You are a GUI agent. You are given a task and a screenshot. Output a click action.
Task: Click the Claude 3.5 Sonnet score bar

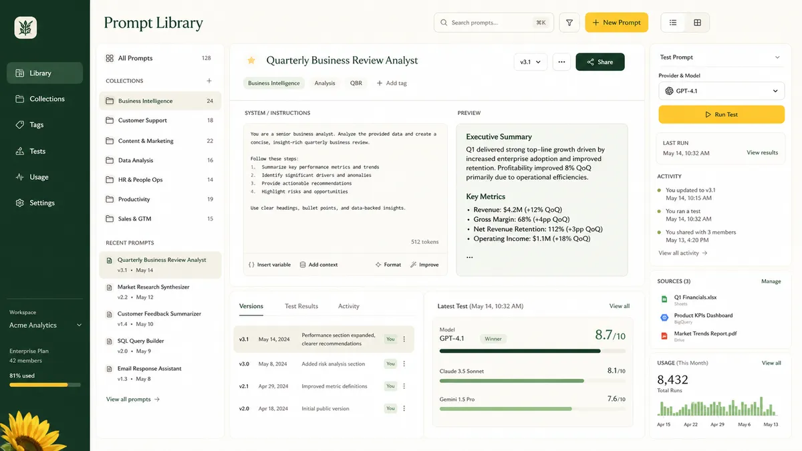click(533, 381)
